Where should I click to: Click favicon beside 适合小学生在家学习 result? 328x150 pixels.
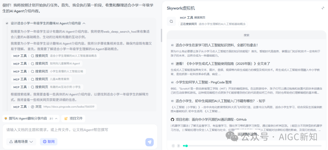[x=173, y=45]
